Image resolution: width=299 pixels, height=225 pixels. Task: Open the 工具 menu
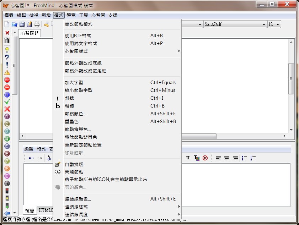click(84, 15)
